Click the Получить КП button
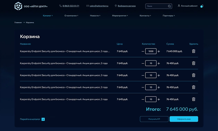The image size is (218, 131). 154,119
